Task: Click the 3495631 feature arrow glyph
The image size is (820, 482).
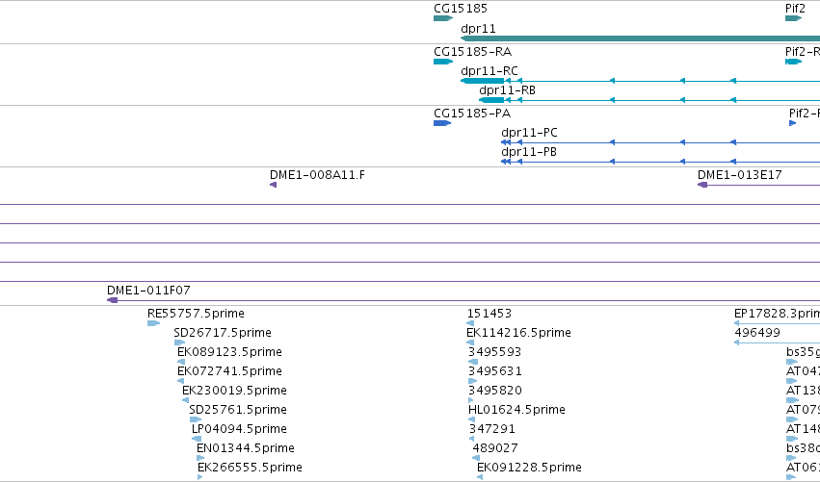Action: click(473, 381)
